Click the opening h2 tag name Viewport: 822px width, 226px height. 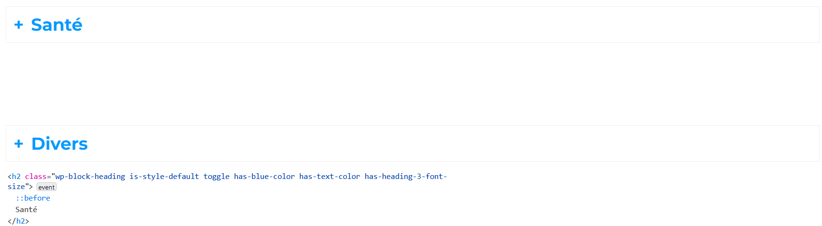(16, 177)
